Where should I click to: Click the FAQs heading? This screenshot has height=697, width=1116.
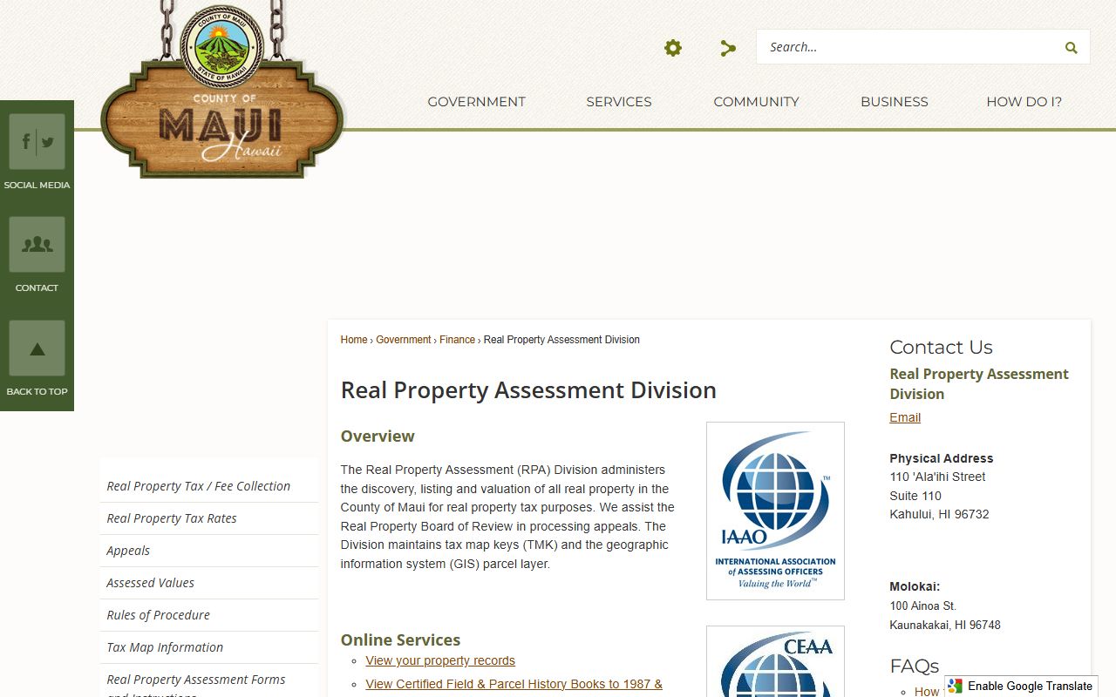click(914, 667)
